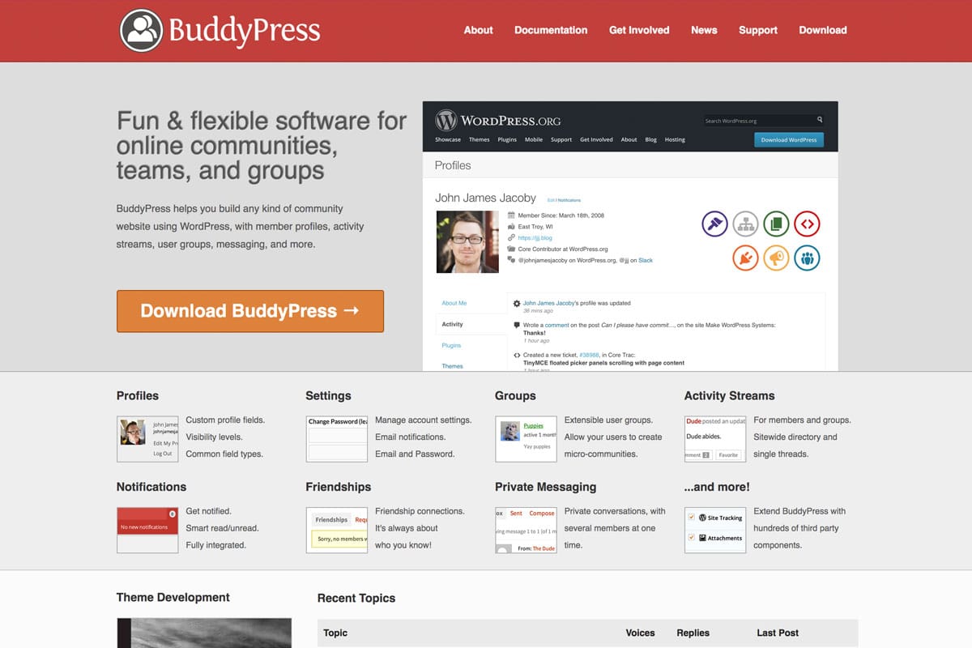Open the Documentation menu item
Screen dimensions: 972x648
(x=551, y=30)
